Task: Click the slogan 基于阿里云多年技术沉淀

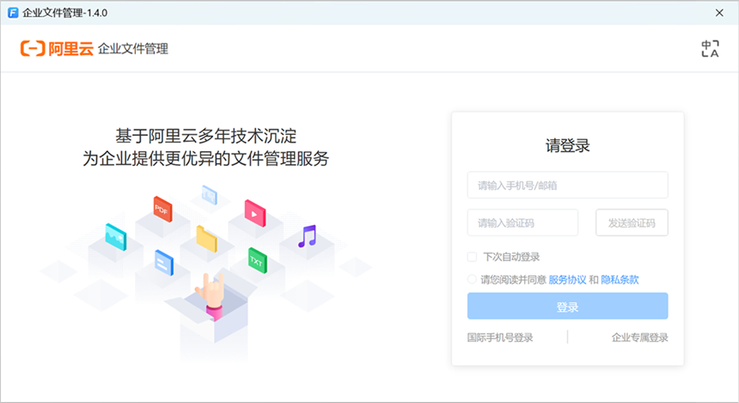Action: pos(206,136)
